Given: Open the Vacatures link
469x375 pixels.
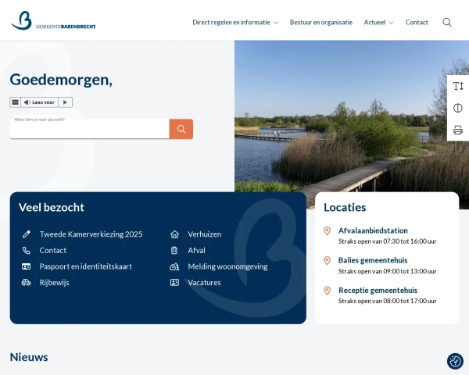Looking at the screenshot, I should click(204, 282).
